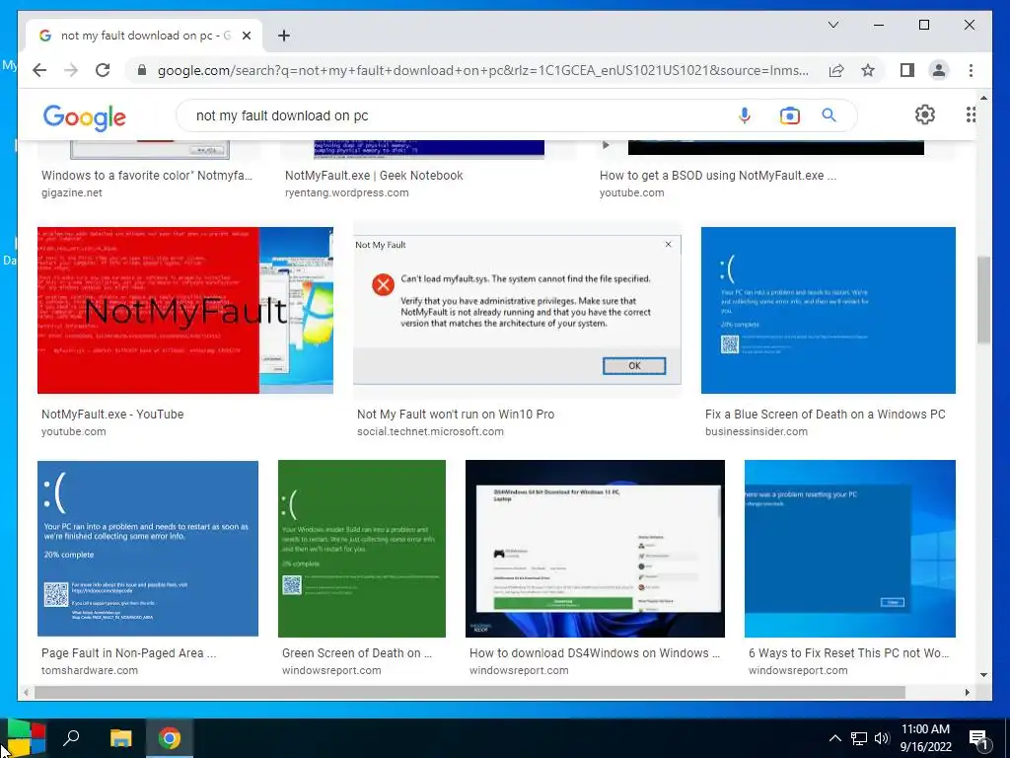
Task: Go back to the previous page
Action: tap(39, 70)
